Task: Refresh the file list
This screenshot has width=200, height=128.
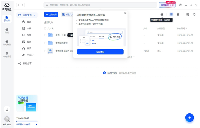Action: pos(194,14)
